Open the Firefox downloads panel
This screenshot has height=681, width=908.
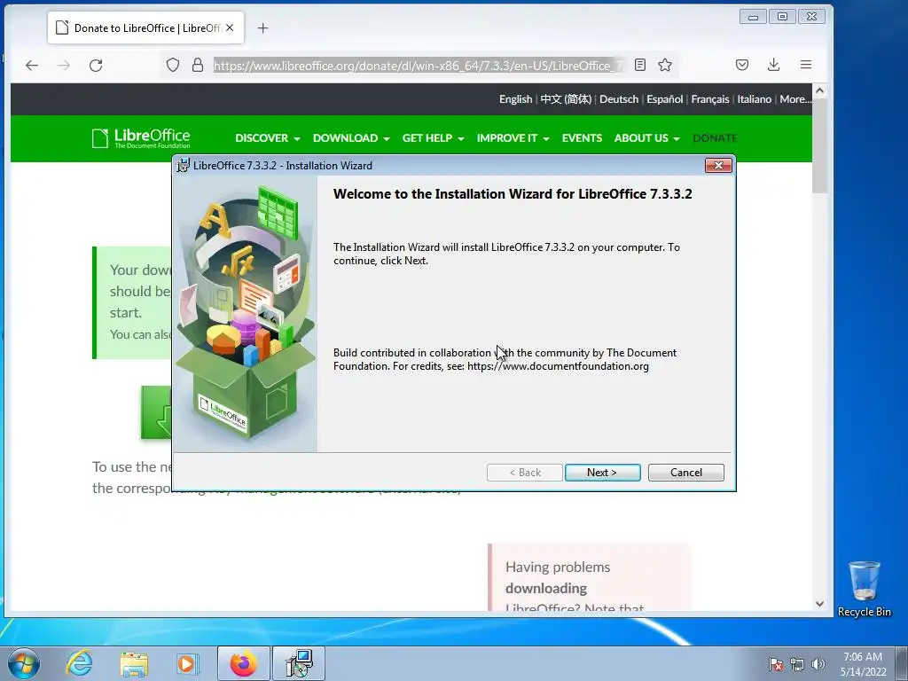773,65
